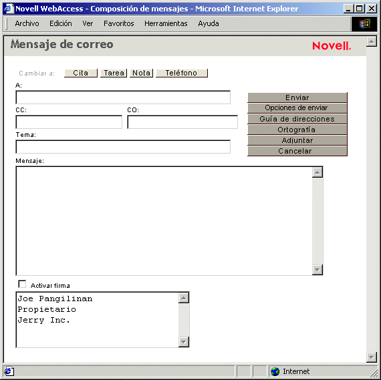Switch message type to Teléfono
This screenshot has height=380, width=381.
pyautogui.click(x=182, y=73)
